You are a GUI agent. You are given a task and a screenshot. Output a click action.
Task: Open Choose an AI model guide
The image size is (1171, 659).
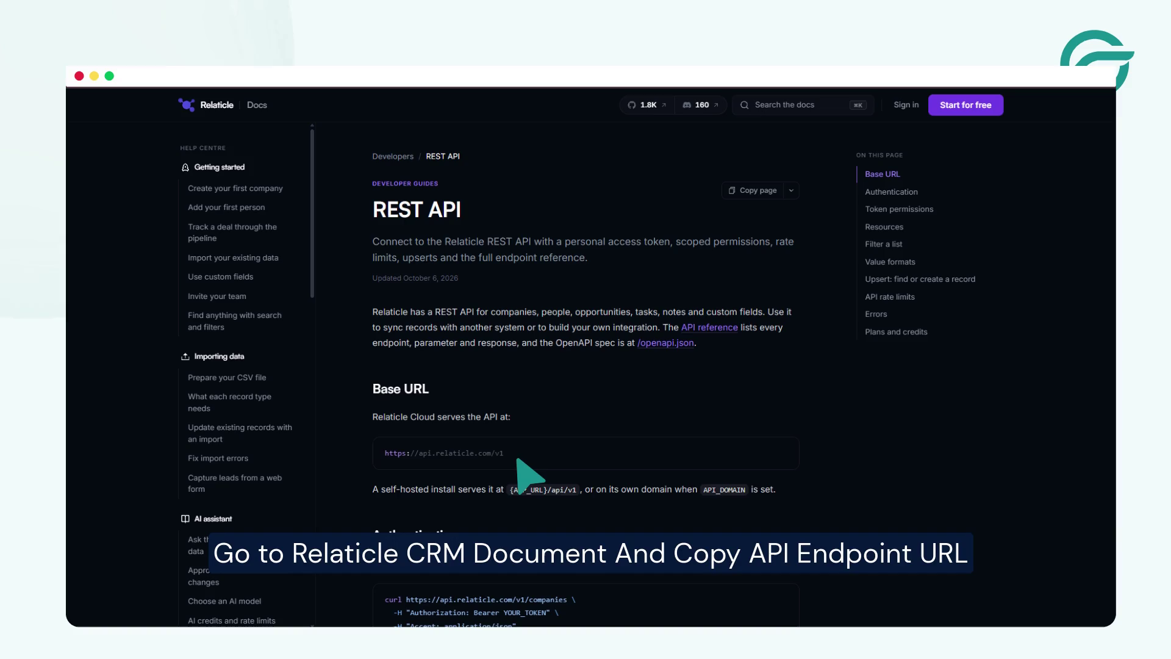[x=224, y=601]
